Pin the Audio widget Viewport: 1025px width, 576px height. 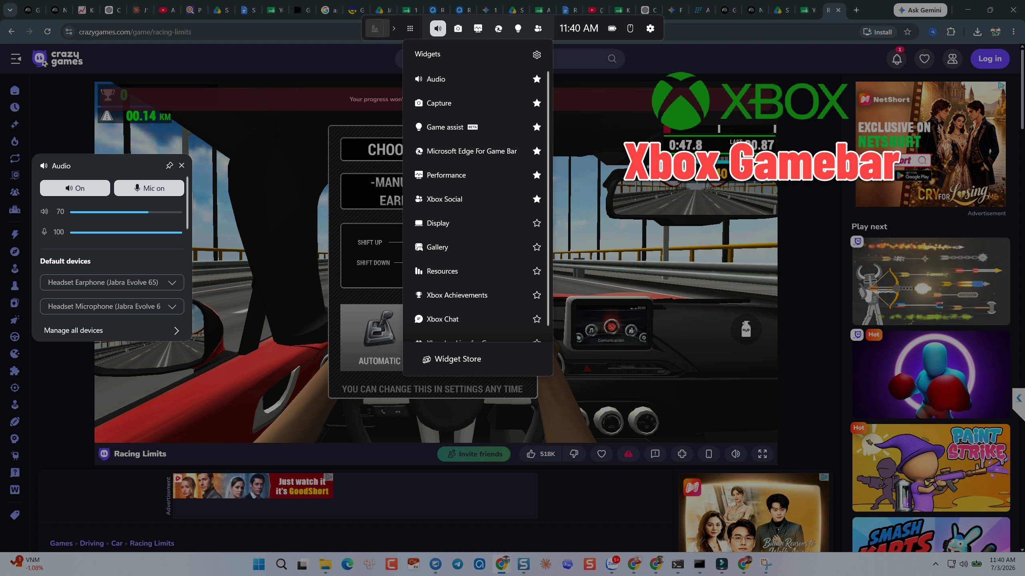169,166
